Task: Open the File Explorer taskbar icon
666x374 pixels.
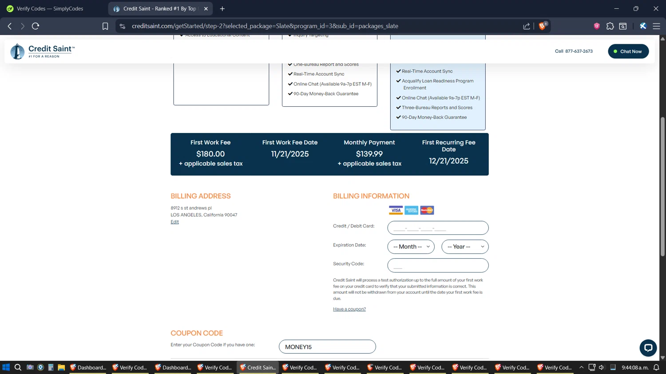Action: 61,367
